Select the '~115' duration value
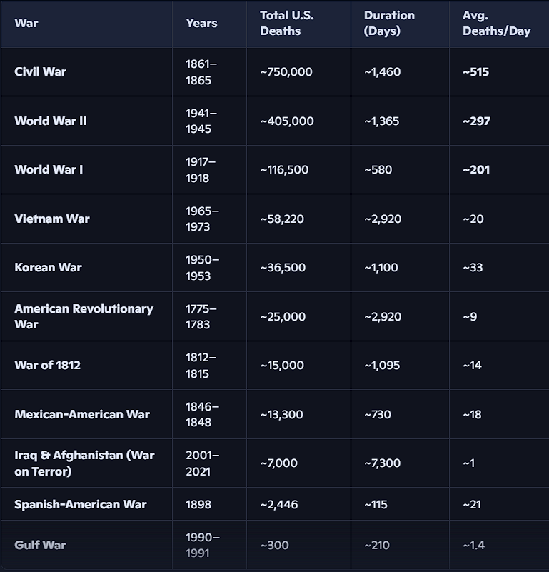 [x=376, y=504]
